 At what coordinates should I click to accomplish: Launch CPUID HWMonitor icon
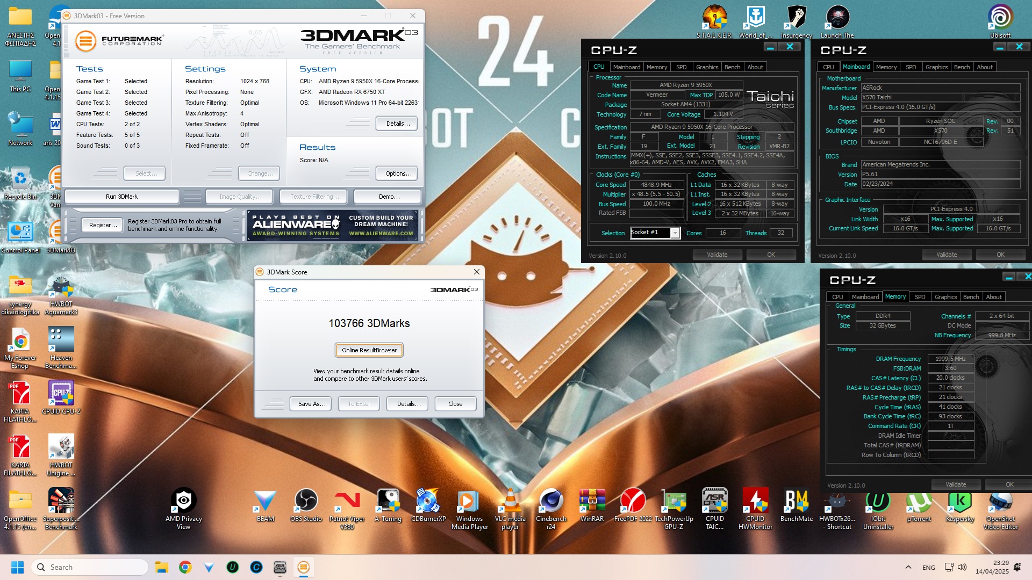755,509
